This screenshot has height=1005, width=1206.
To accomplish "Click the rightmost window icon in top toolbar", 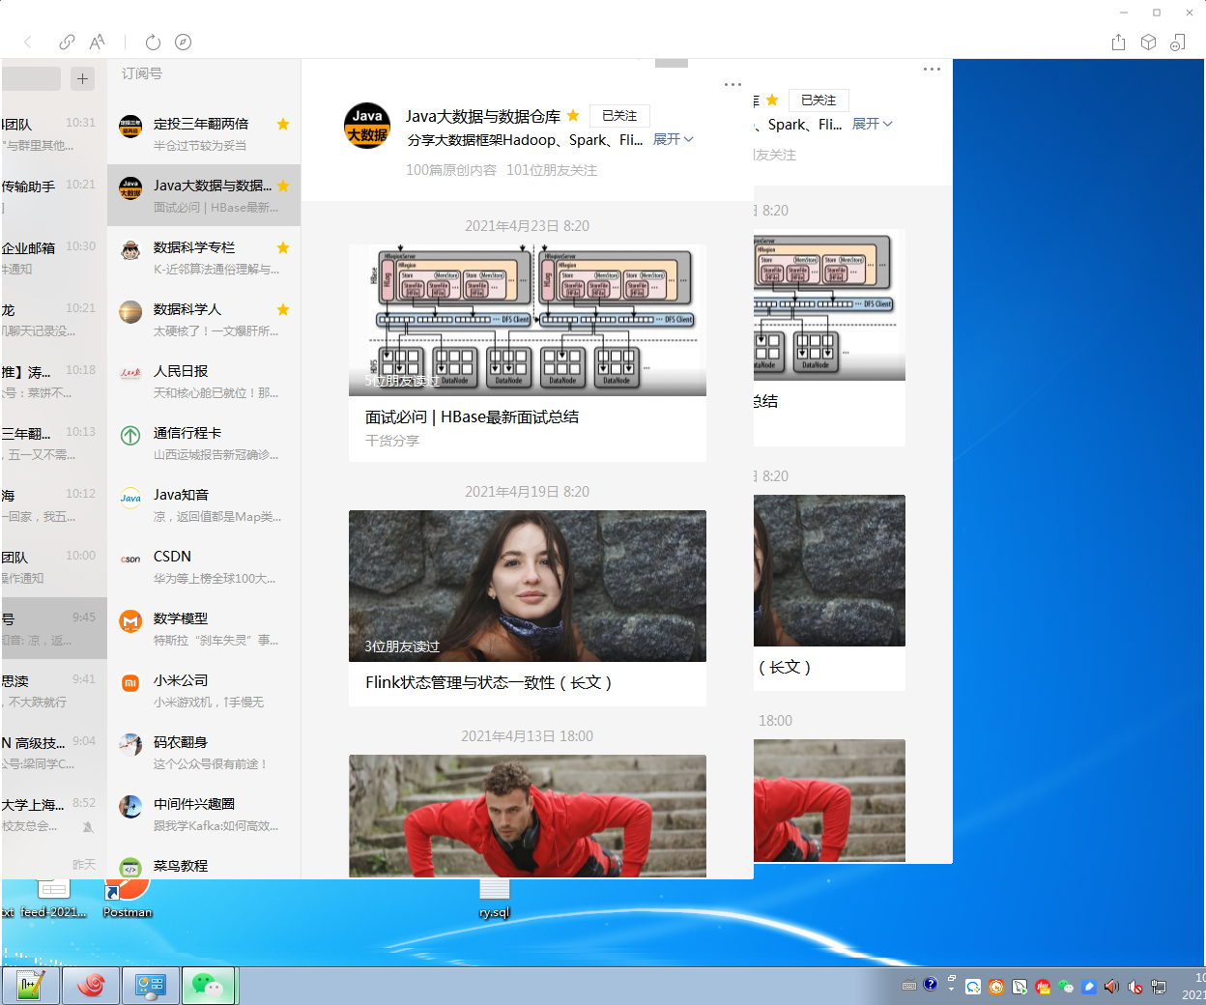I will (1178, 42).
